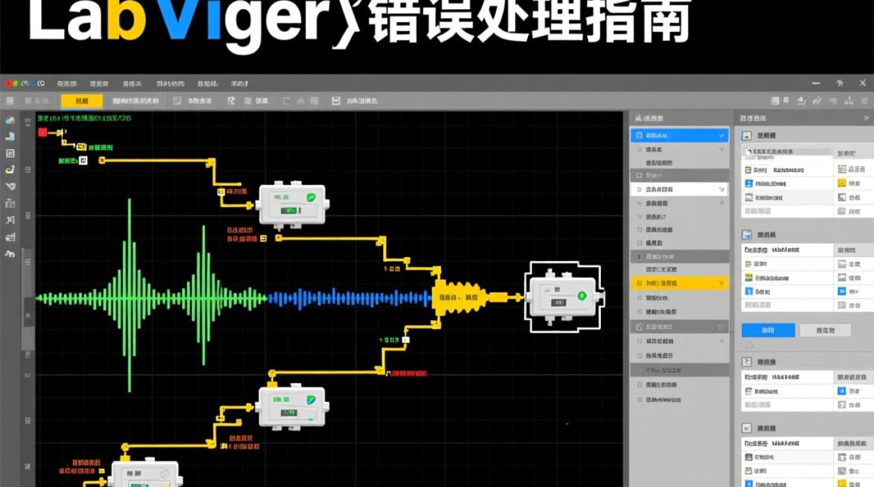The height and width of the screenshot is (487, 874).
Task: Click the red square node on the canvas
Action: tap(42, 132)
